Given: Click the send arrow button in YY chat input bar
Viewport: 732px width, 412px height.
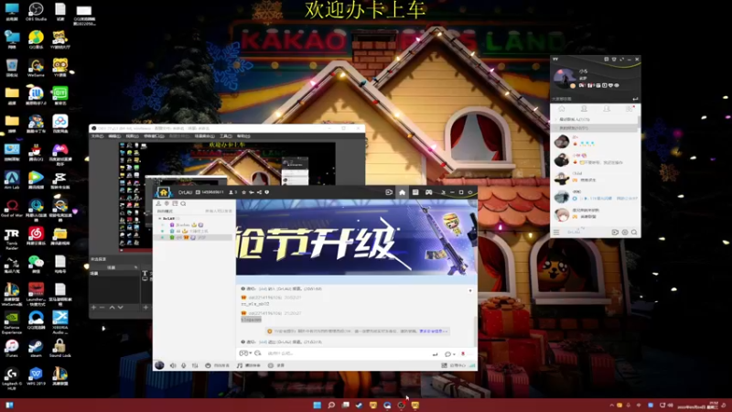Looking at the screenshot, I should point(436,354).
